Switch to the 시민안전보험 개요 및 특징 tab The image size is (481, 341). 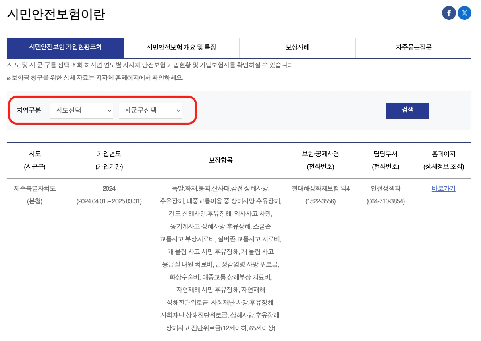tap(182, 48)
